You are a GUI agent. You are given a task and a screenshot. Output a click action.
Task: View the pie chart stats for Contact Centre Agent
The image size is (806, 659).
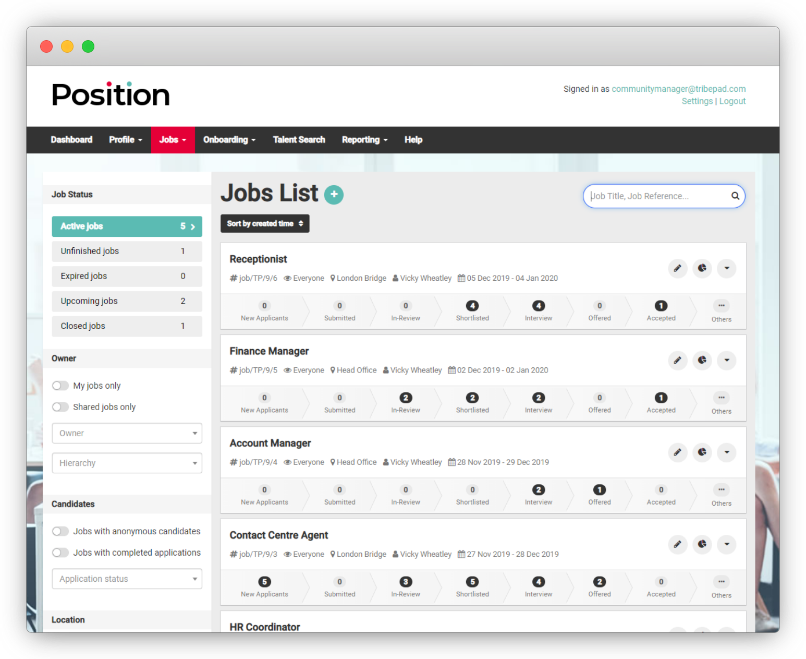coord(702,544)
